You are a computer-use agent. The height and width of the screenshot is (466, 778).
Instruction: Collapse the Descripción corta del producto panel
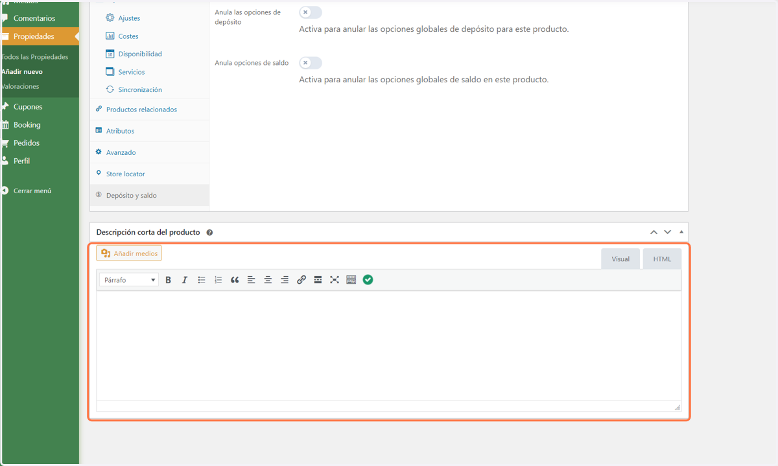[681, 232]
